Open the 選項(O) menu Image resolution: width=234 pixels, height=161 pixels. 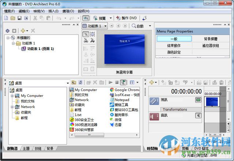coord(68,11)
